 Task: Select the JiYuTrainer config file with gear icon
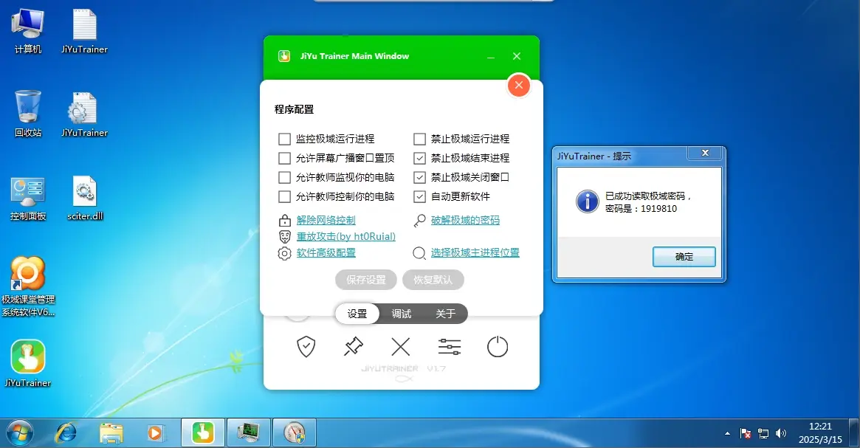84,114
